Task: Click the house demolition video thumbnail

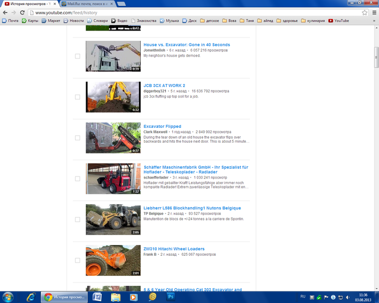Action: [113, 56]
